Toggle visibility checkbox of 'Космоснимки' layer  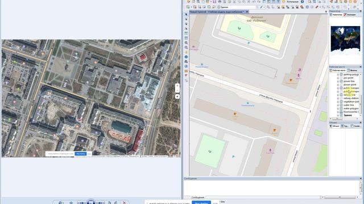(341, 112)
